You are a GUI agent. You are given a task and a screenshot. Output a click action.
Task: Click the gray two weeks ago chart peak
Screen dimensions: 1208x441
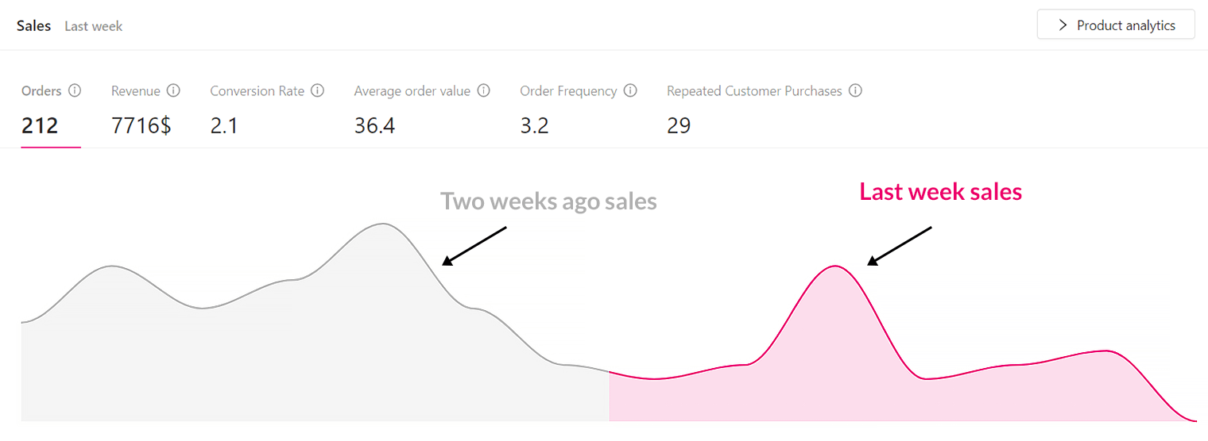384,224
